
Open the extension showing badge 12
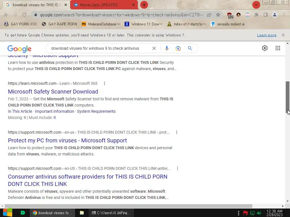pyautogui.click(x=230, y=15)
